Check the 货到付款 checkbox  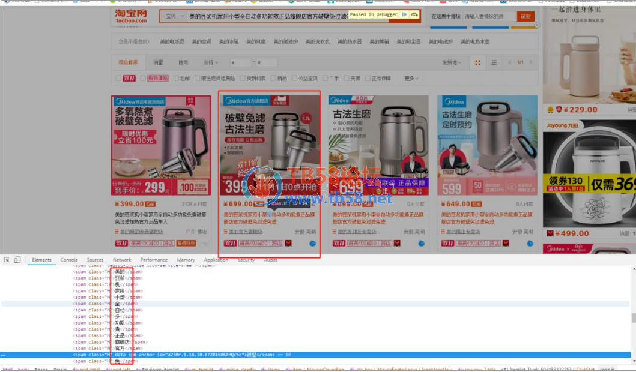tap(243, 78)
